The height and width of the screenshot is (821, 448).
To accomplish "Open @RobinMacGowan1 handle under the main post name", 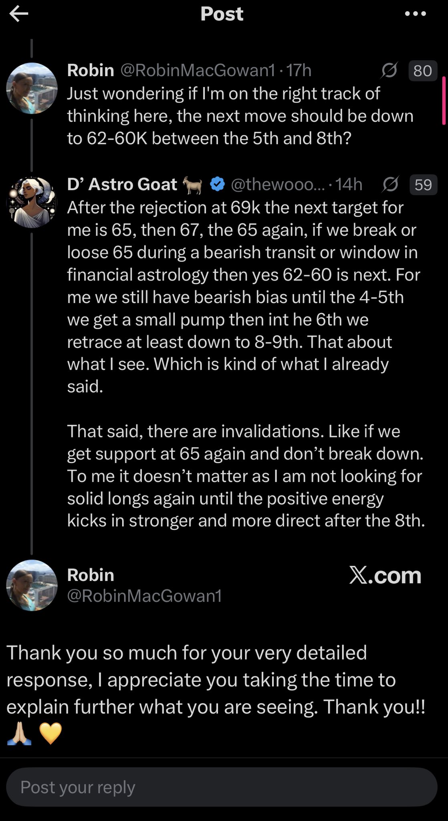I will (144, 596).
